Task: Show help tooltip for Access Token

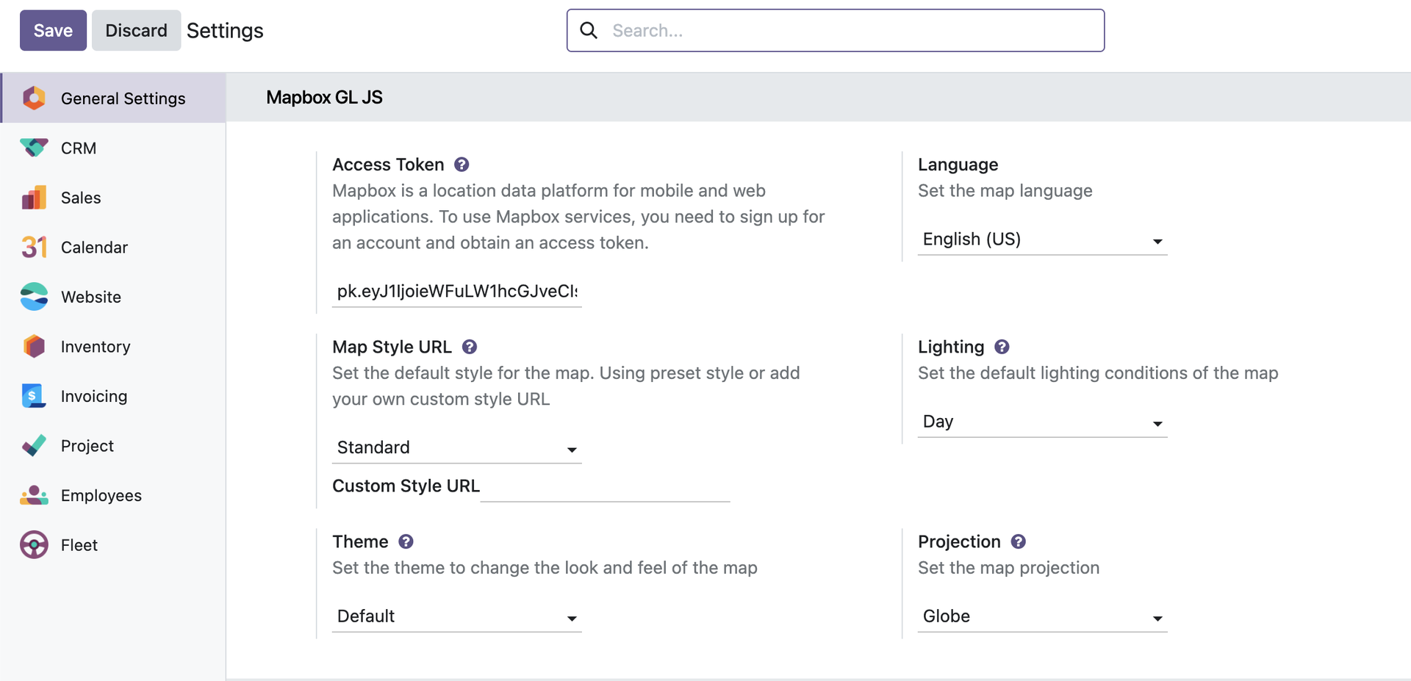Action: (x=462, y=165)
